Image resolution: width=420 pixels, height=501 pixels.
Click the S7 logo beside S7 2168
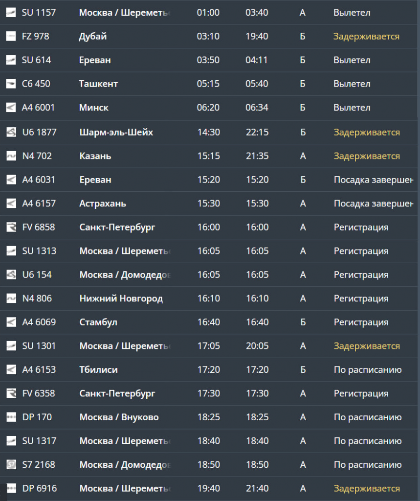(x=11, y=465)
